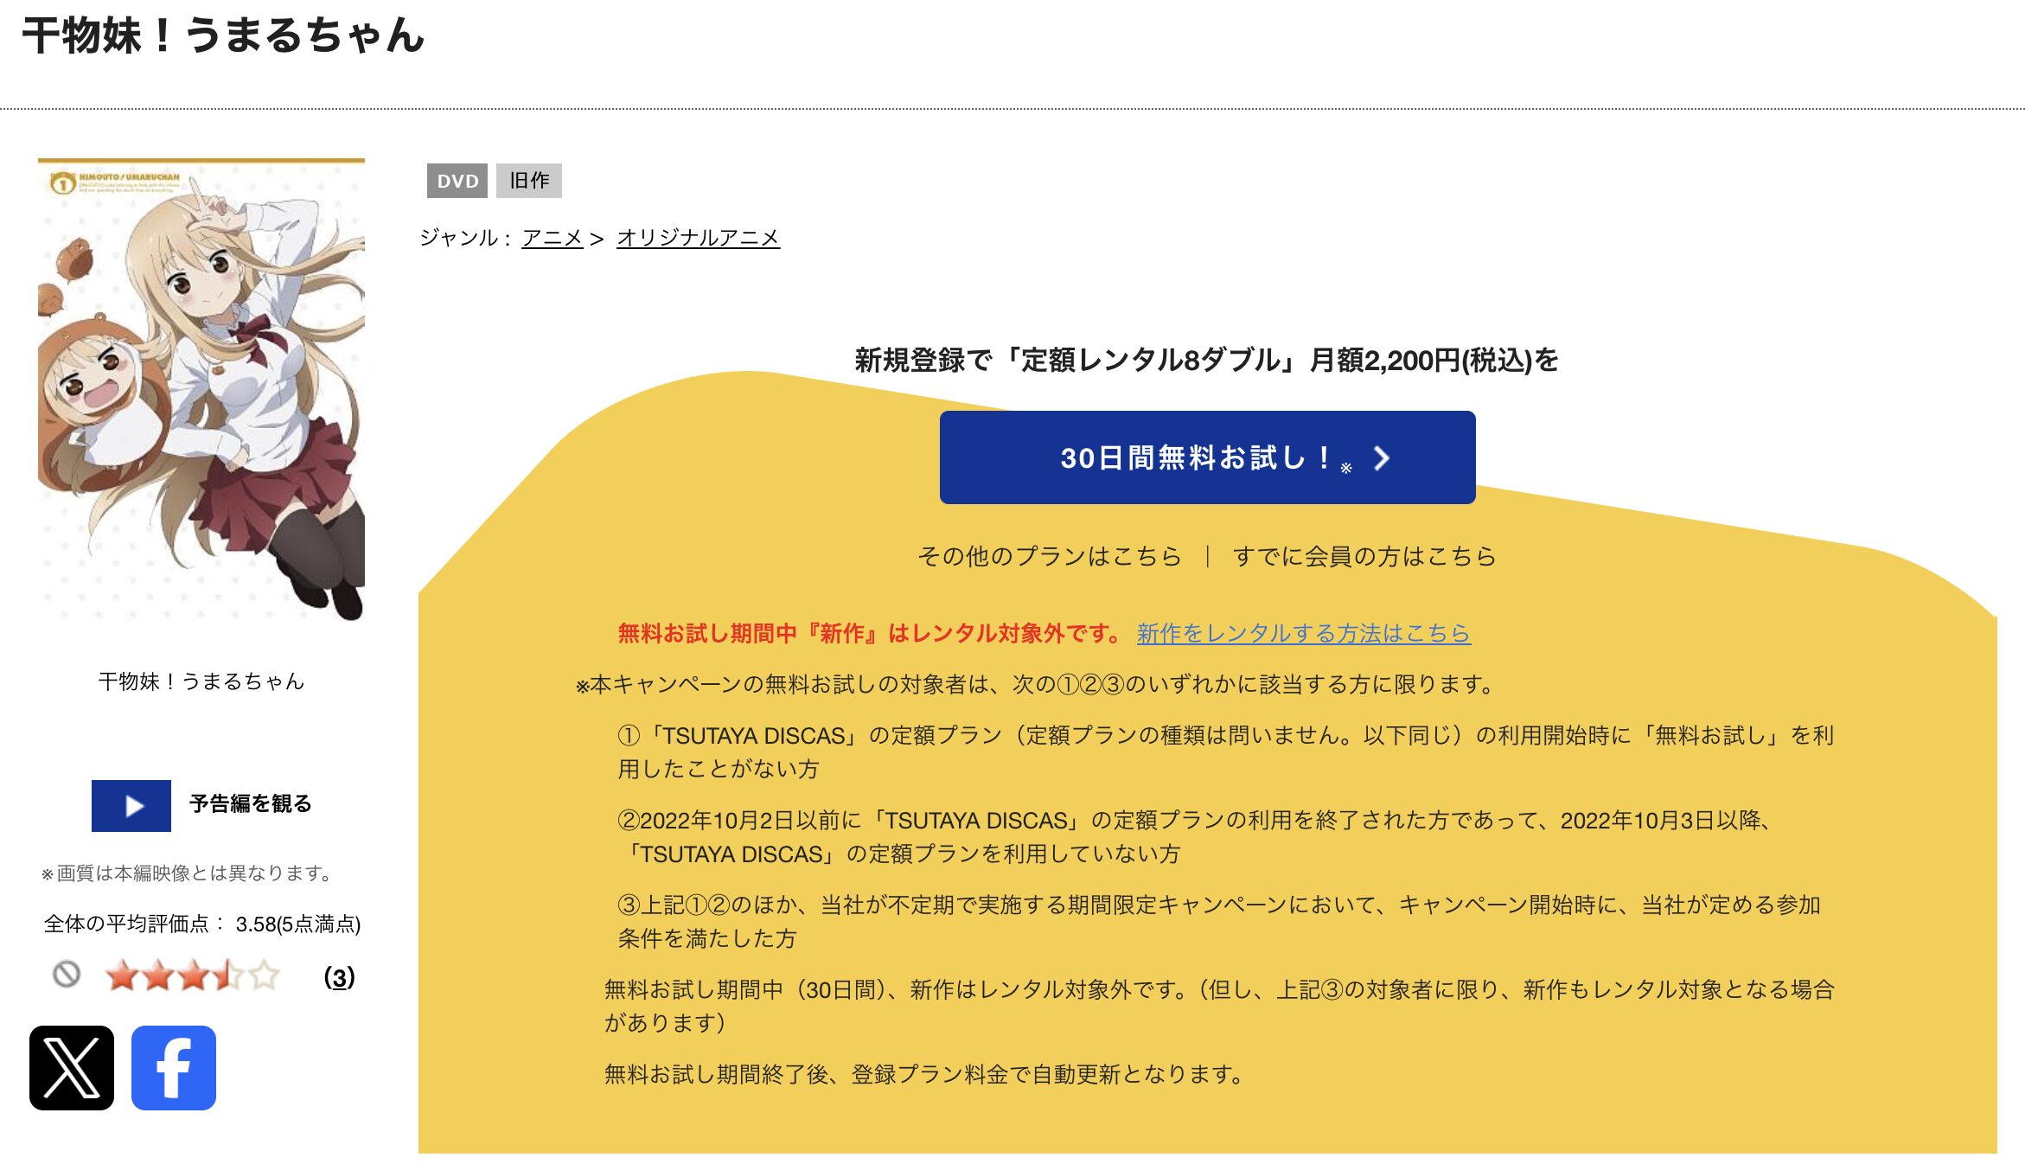Open the オリジナルアニメ genre link
Image resolution: width=2025 pixels, height=1164 pixels.
(698, 238)
